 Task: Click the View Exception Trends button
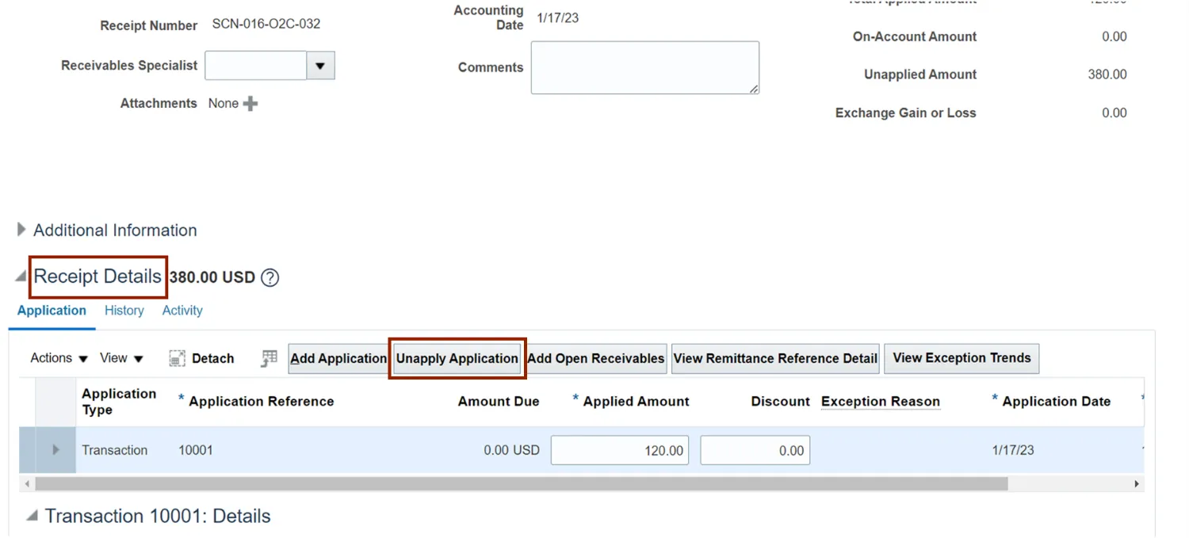tap(962, 358)
